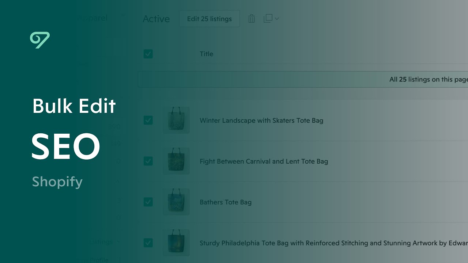Click Fight Between Carnival and Lent title
This screenshot has height=263, width=468.
[264, 161]
